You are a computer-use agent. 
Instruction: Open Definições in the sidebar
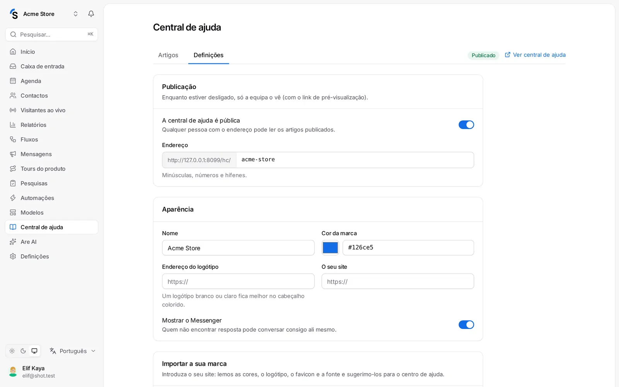click(51, 257)
